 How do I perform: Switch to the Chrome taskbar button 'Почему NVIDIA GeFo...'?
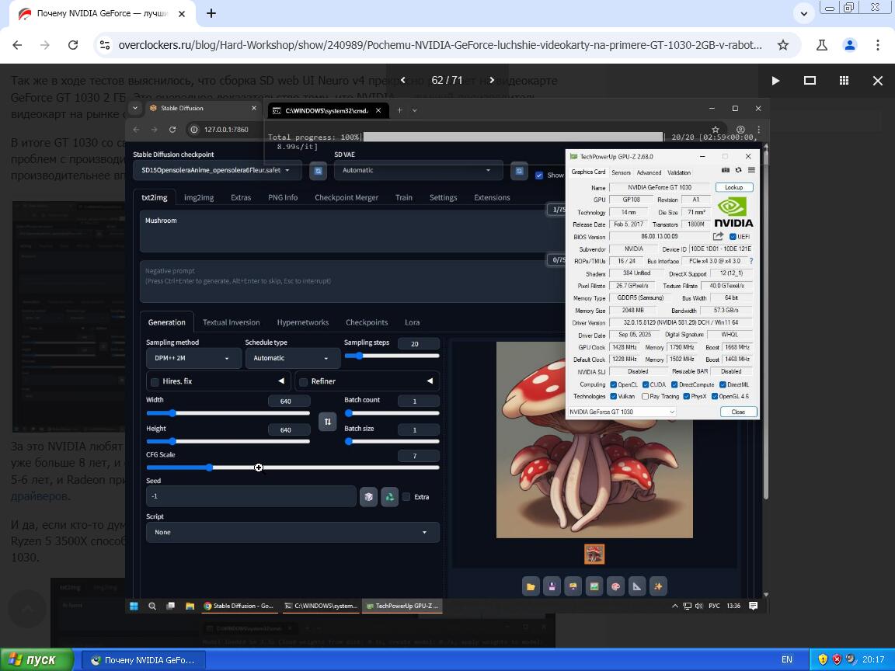tap(144, 660)
